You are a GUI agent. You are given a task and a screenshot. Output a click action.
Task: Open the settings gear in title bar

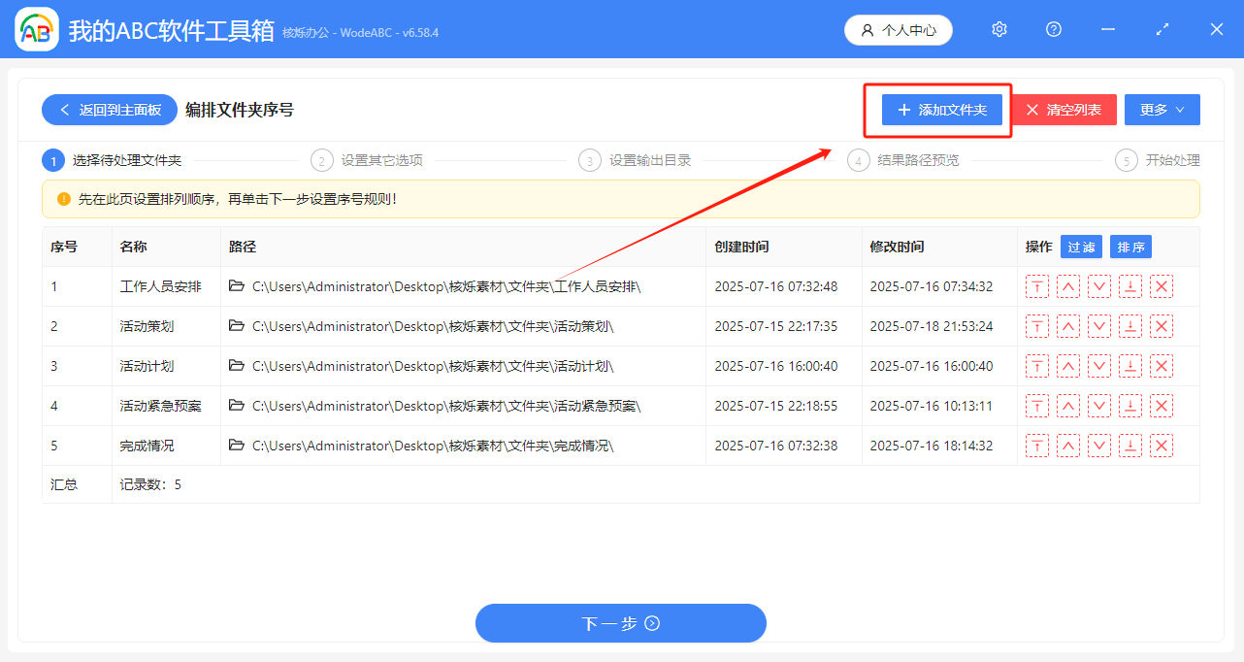tap(999, 30)
